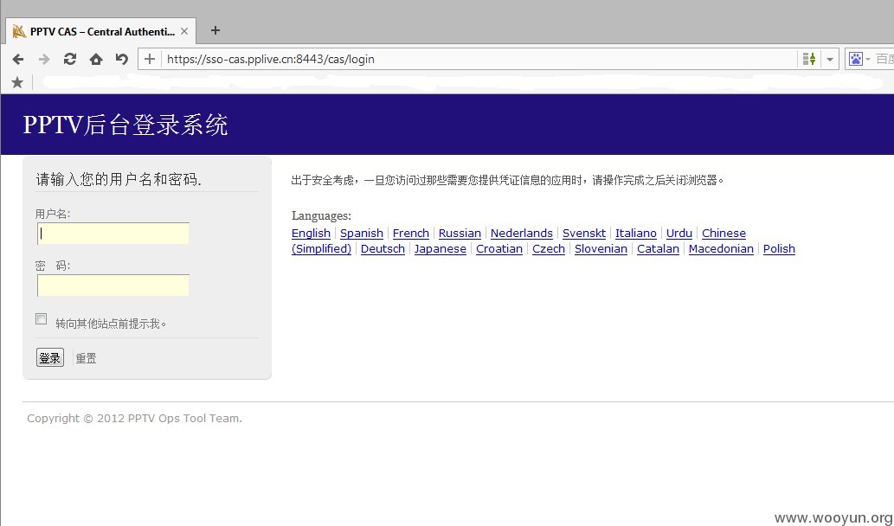
Task: Switch language to Russian
Action: (460, 233)
